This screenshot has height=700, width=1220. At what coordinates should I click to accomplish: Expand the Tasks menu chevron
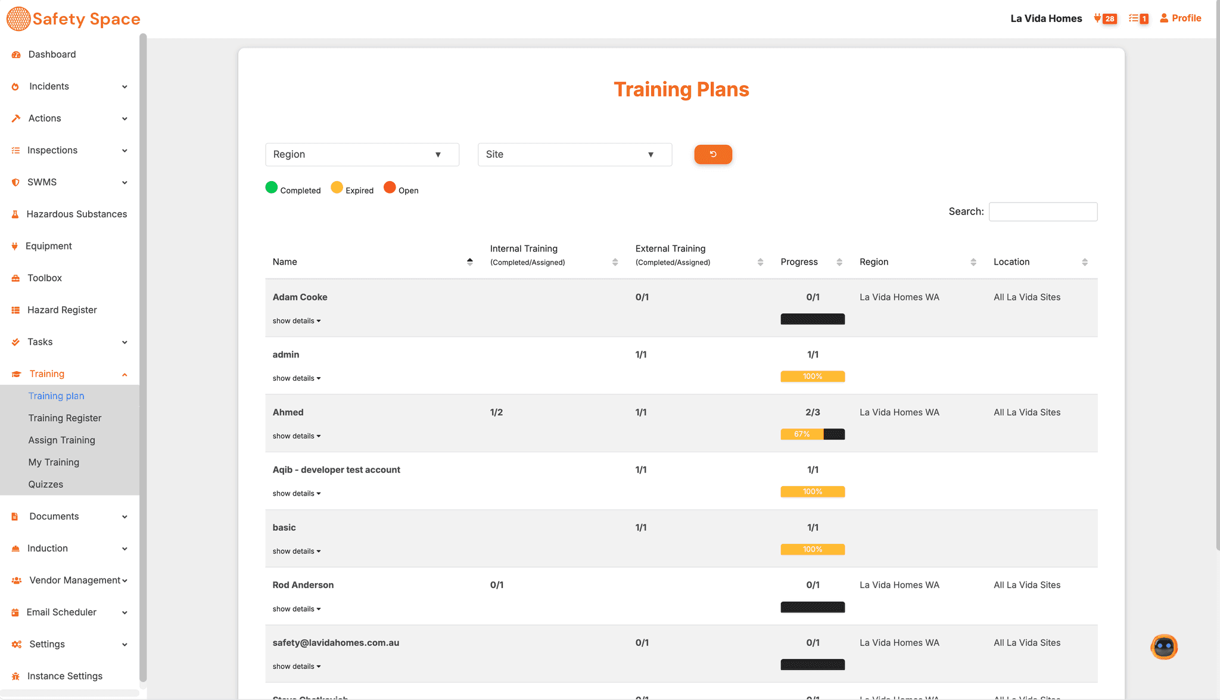[x=125, y=342]
